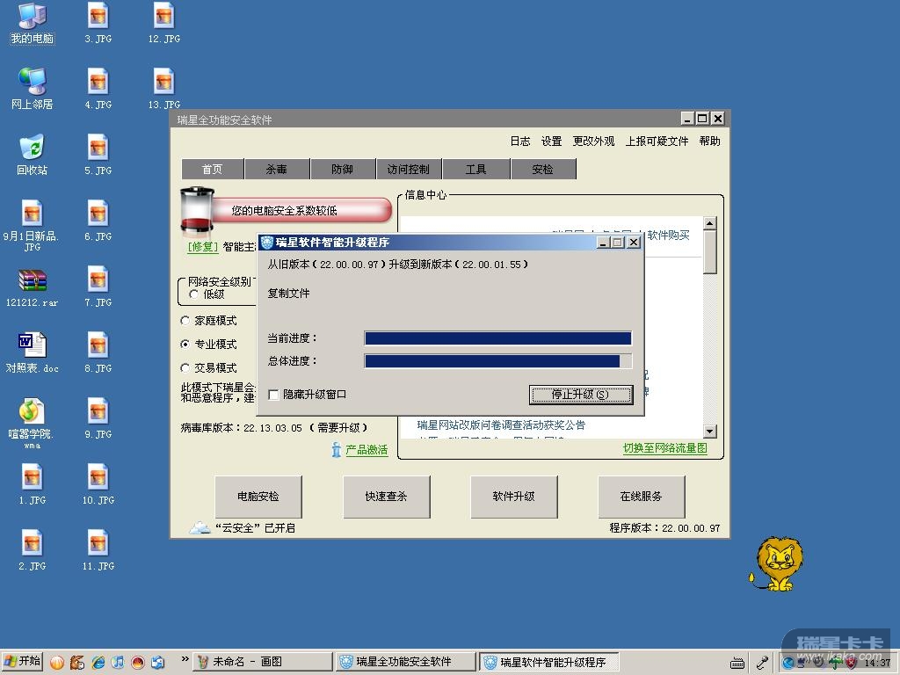This screenshot has width=900, height=675.
Task: Switch to the 访问控制 tab
Action: [409, 170]
